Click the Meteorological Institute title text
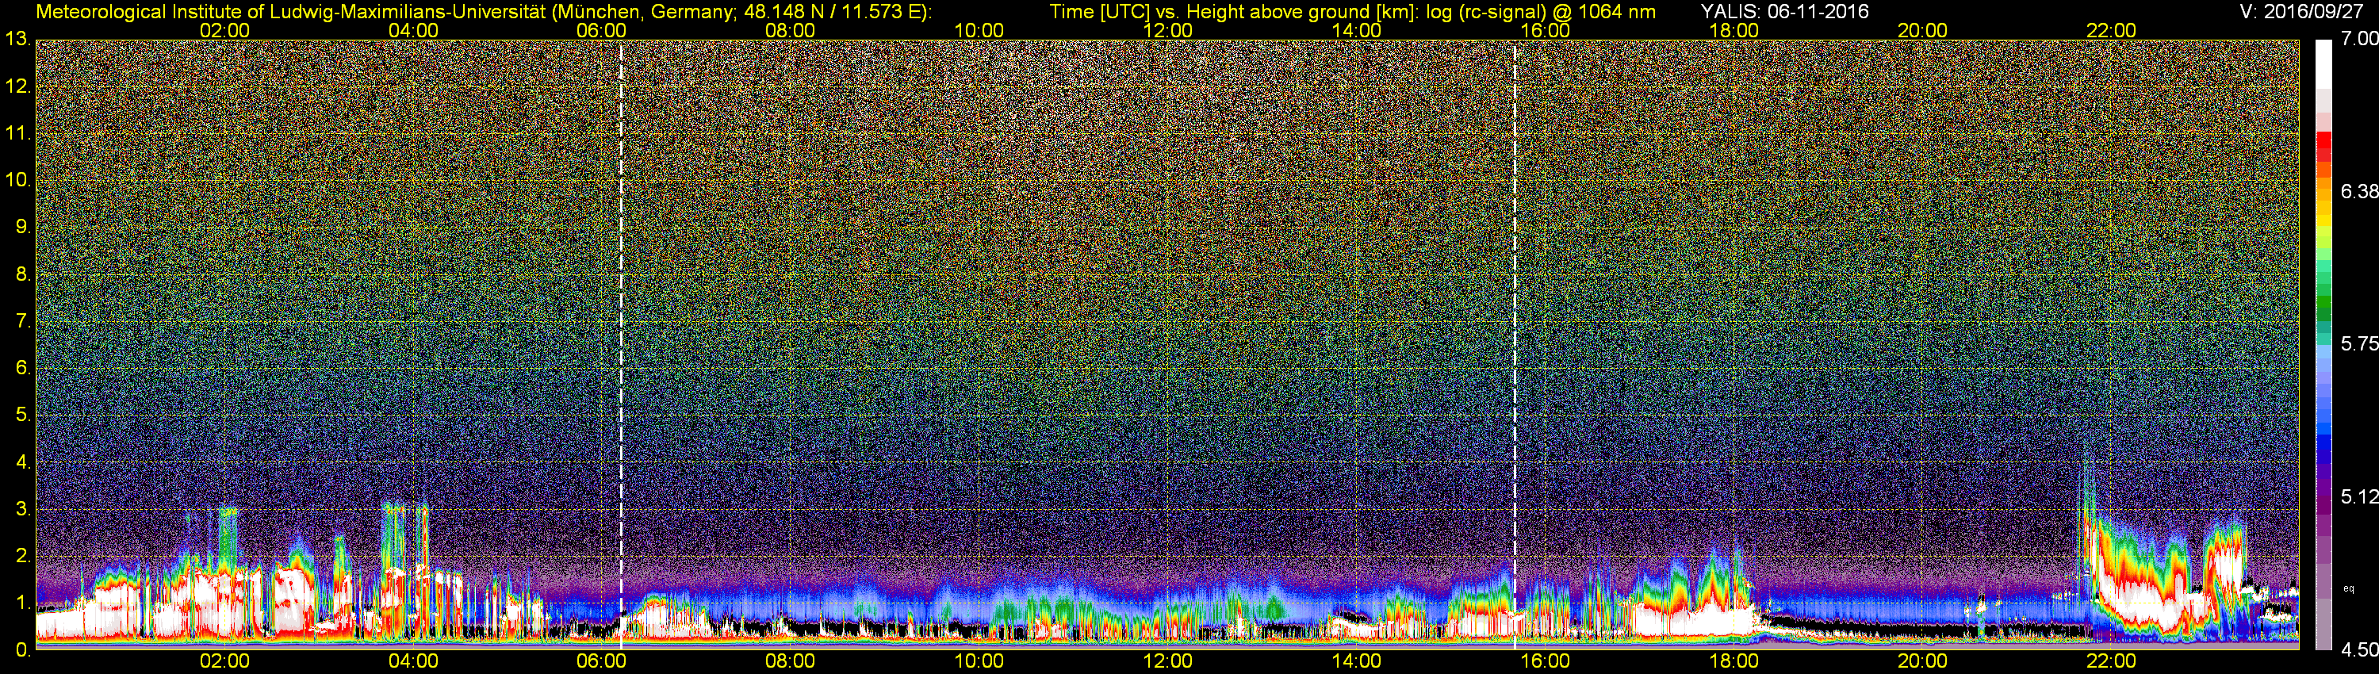The image size is (2379, 674). (484, 11)
